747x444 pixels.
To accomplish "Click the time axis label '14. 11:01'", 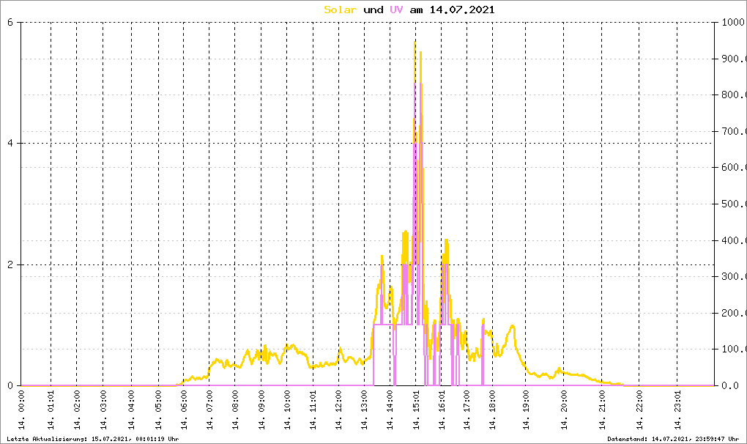I will pyautogui.click(x=313, y=410).
